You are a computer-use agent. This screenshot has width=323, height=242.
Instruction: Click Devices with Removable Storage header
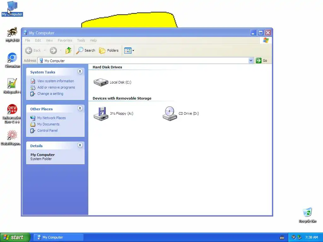pos(122,98)
